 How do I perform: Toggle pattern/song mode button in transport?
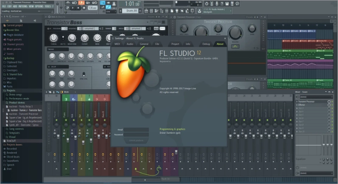[x=68, y=8]
